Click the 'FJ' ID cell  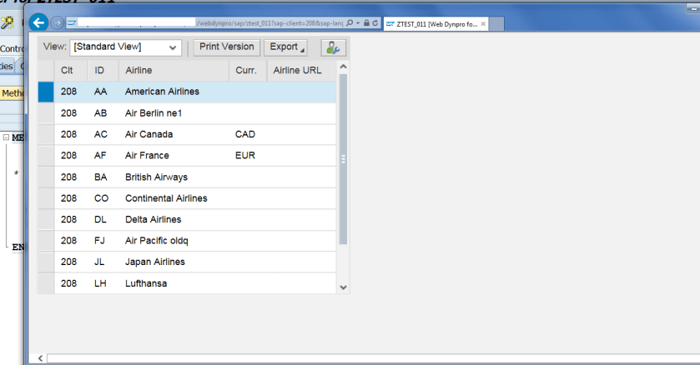[x=103, y=241]
